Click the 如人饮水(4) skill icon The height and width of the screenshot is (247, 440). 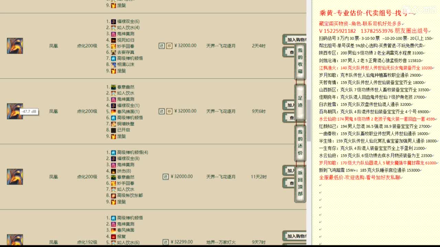pyautogui.click(x=113, y=27)
